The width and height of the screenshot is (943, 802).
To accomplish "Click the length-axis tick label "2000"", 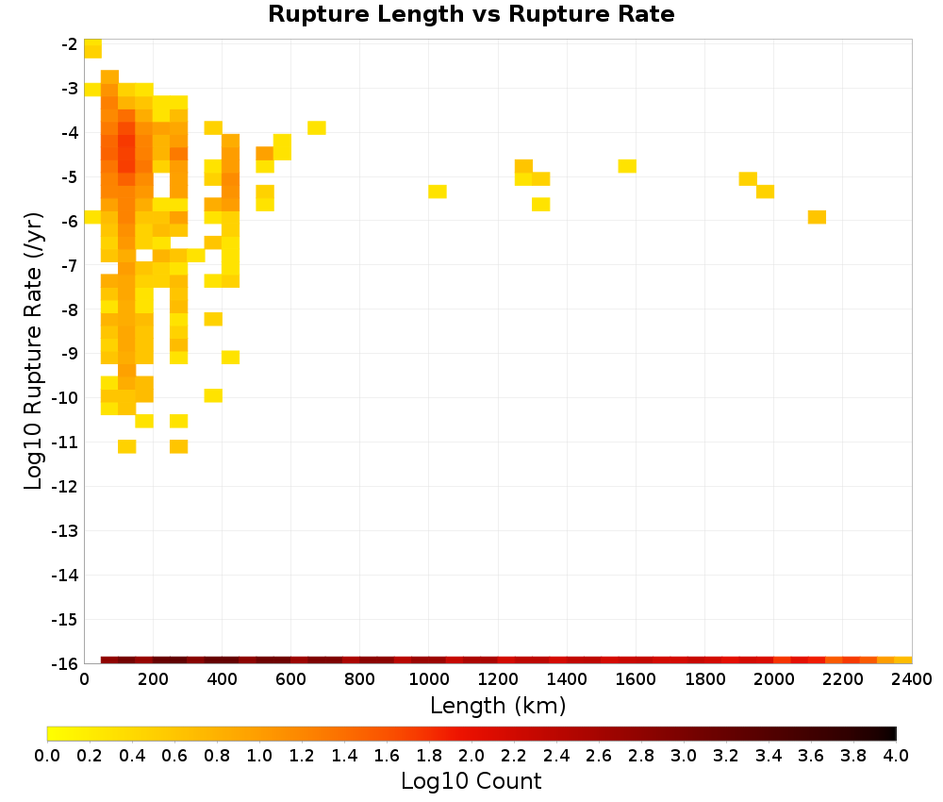I will pyautogui.click(x=774, y=679).
